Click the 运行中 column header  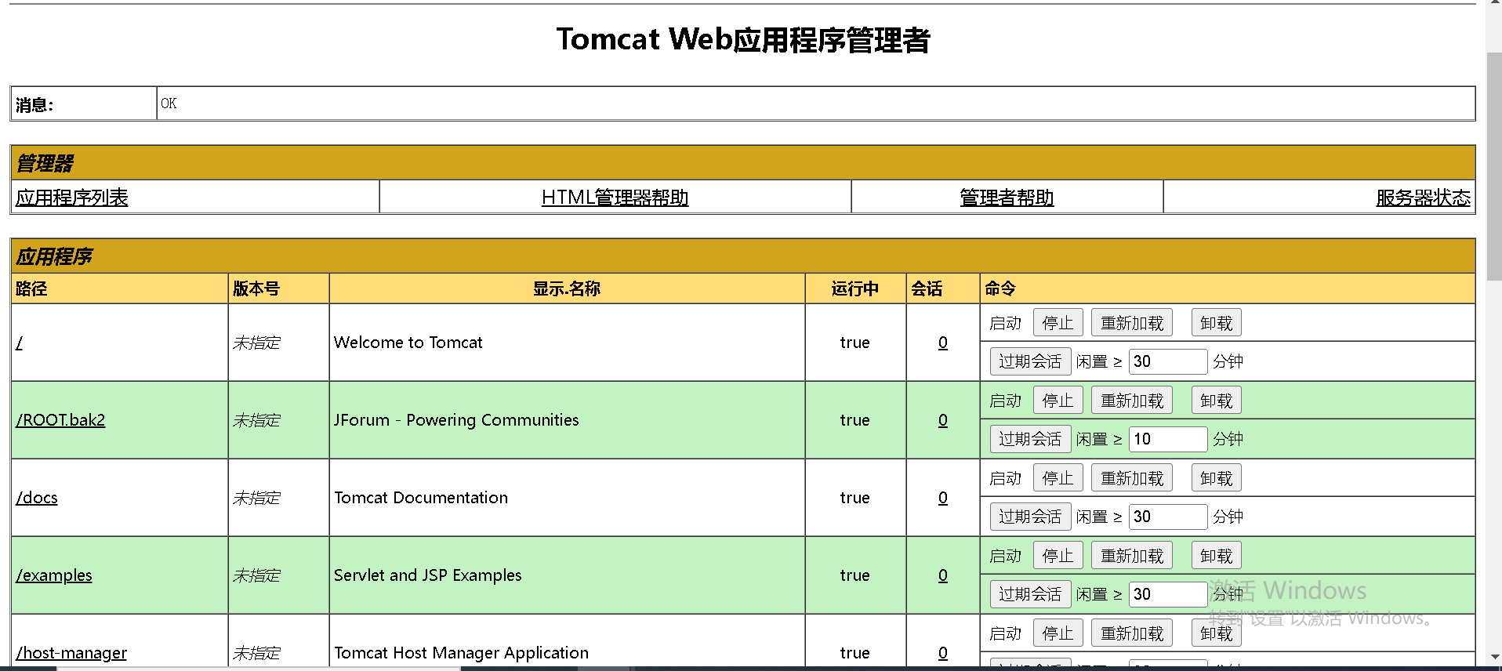point(855,288)
